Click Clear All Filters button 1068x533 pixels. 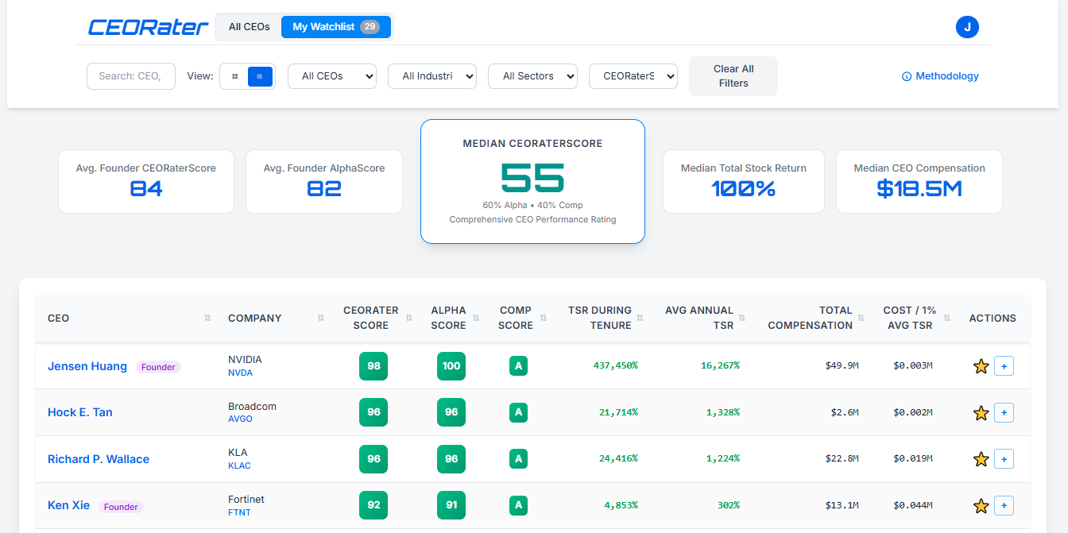coord(733,76)
